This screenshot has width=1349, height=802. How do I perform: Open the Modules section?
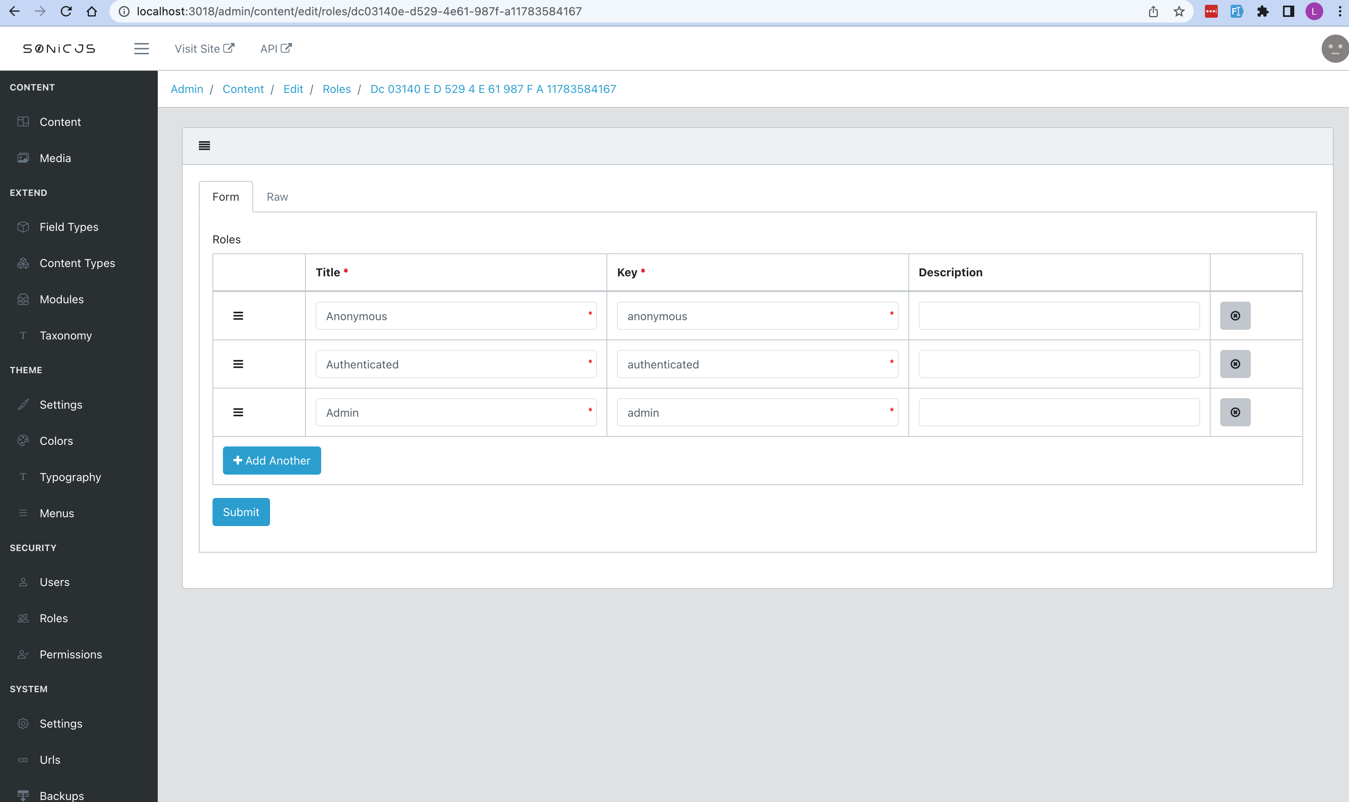(62, 299)
